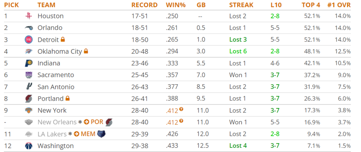361x152 pixels.
Task: Click the Indiana Pacers team logo
Action: tap(29, 63)
